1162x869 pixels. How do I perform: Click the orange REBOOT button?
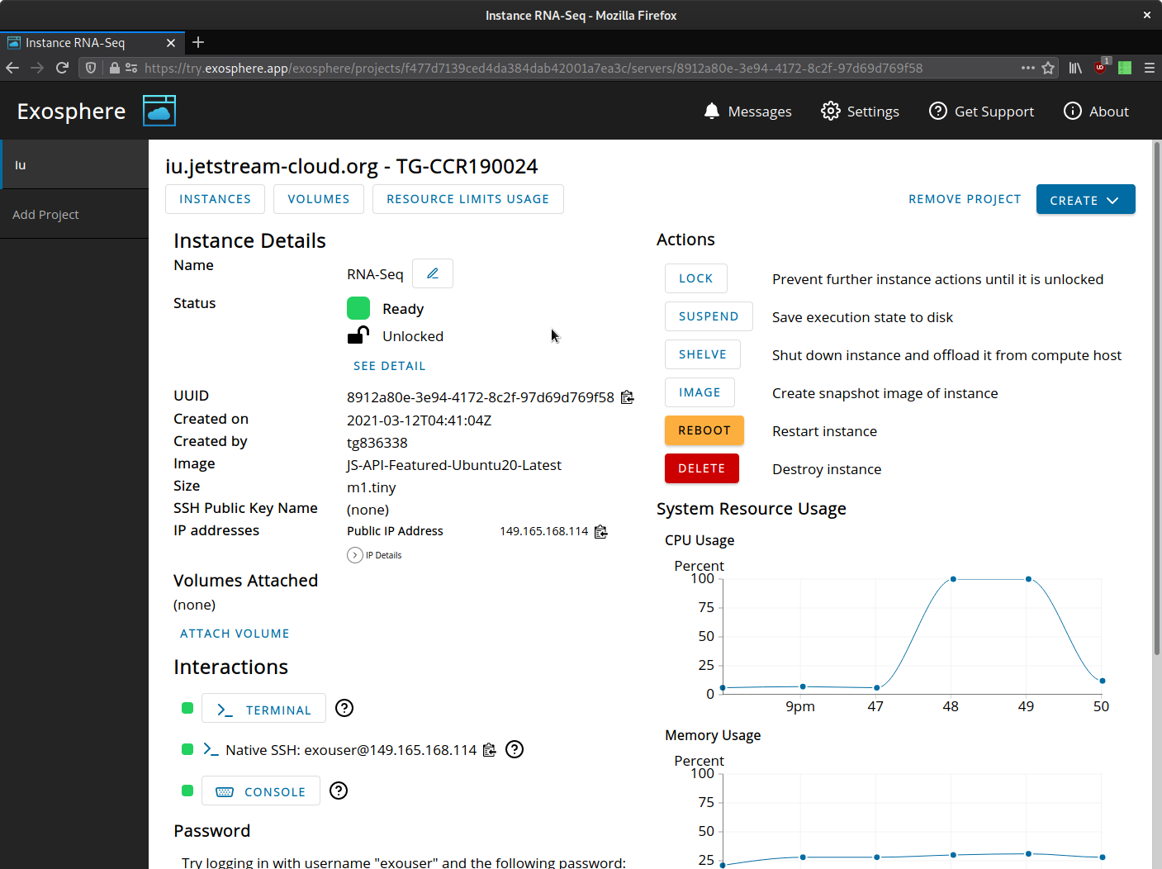click(x=704, y=430)
